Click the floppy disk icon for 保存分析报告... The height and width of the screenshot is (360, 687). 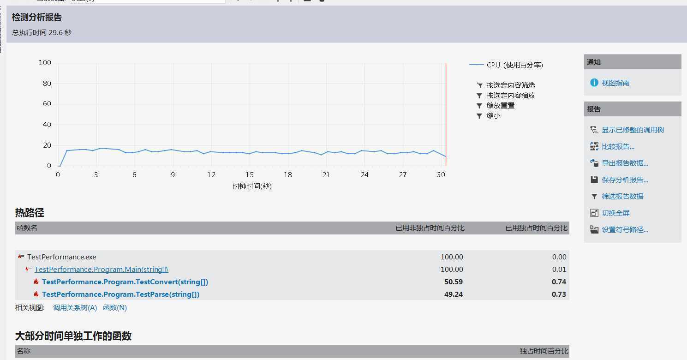594,180
